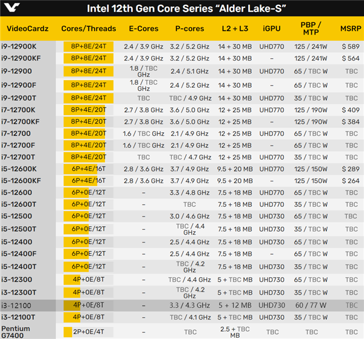Click the i7-12700T row name

click(x=18, y=157)
